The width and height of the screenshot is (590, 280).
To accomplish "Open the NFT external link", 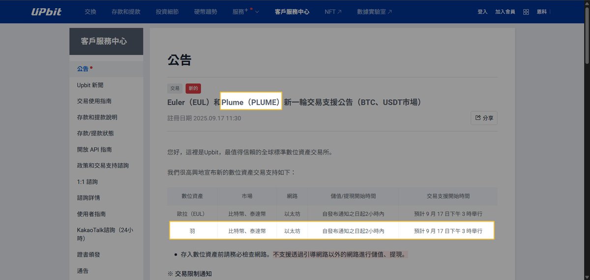I will (x=333, y=11).
